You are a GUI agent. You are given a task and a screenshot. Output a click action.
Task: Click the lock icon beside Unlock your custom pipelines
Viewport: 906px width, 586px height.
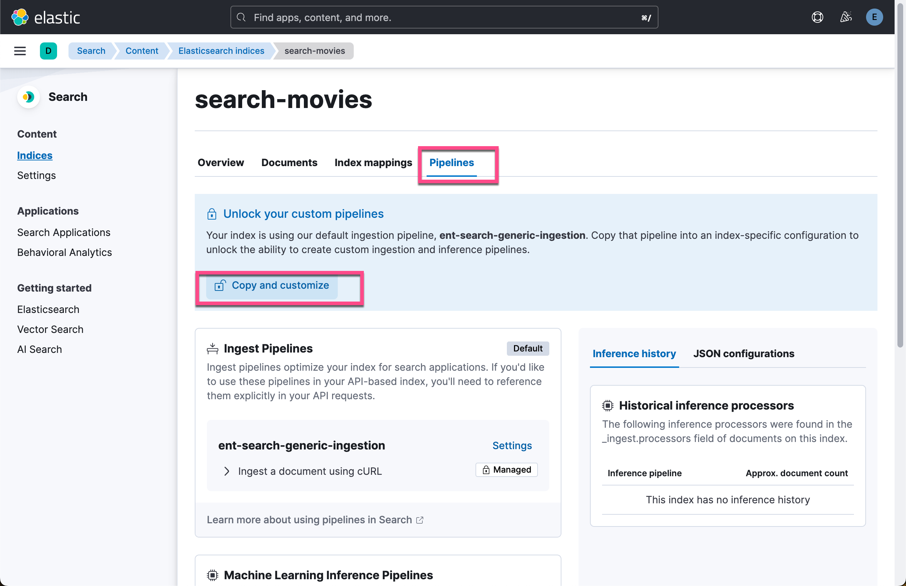[x=212, y=214]
